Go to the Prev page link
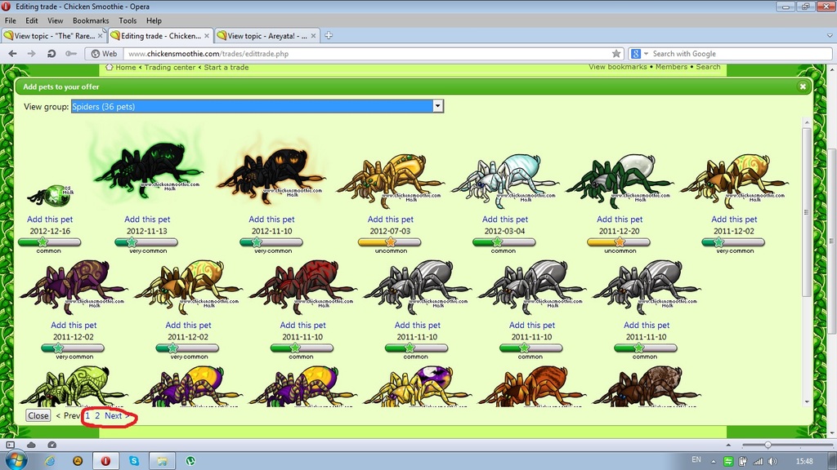 (68, 415)
